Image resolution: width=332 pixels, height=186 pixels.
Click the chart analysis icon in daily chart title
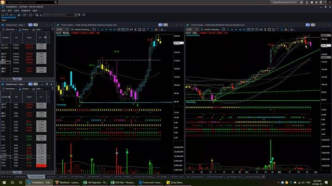tap(187, 25)
